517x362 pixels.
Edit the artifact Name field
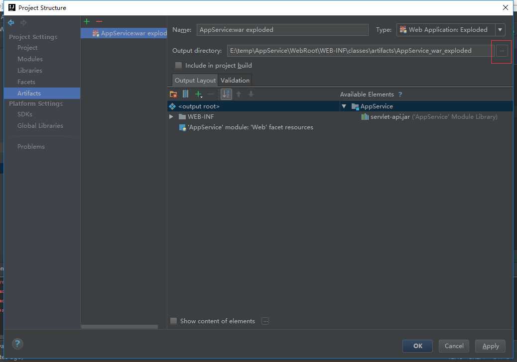coord(282,30)
